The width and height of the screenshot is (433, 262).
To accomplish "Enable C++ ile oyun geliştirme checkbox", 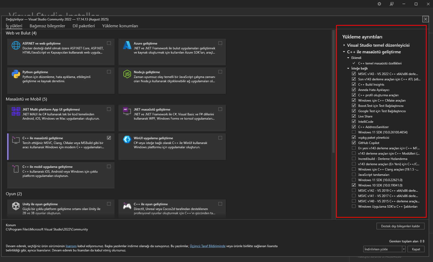I will [220, 204].
